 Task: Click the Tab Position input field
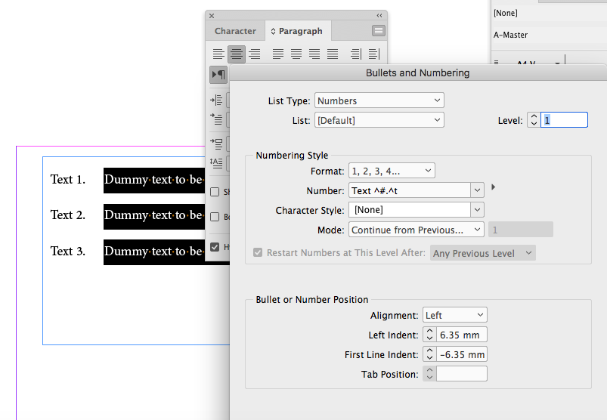click(461, 374)
